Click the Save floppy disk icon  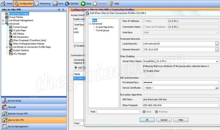point(55,3)
